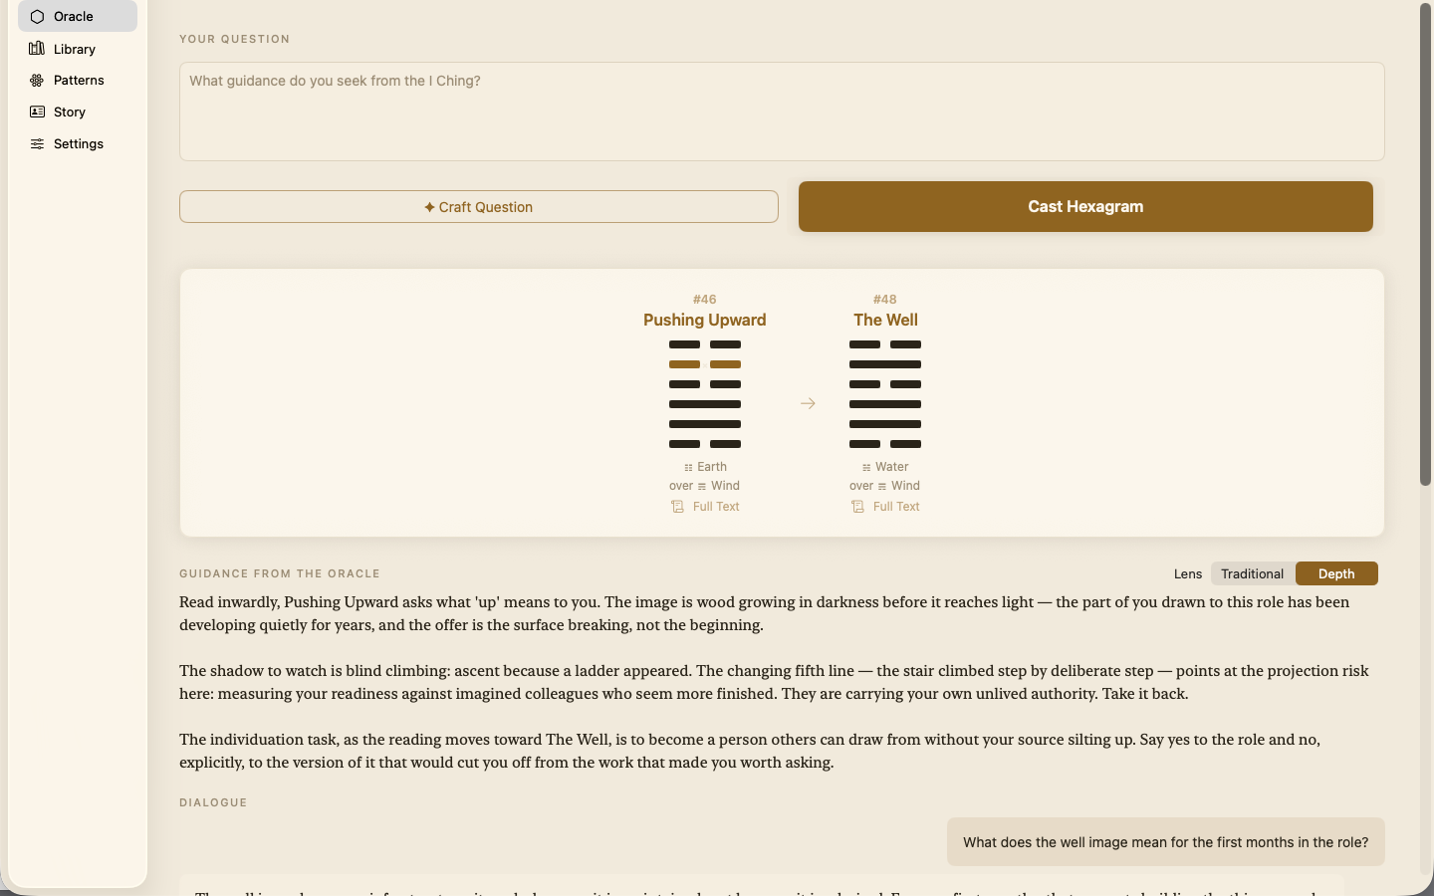The width and height of the screenshot is (1434, 896).
Task: Click the Settings sliders icon
Action: [37, 143]
